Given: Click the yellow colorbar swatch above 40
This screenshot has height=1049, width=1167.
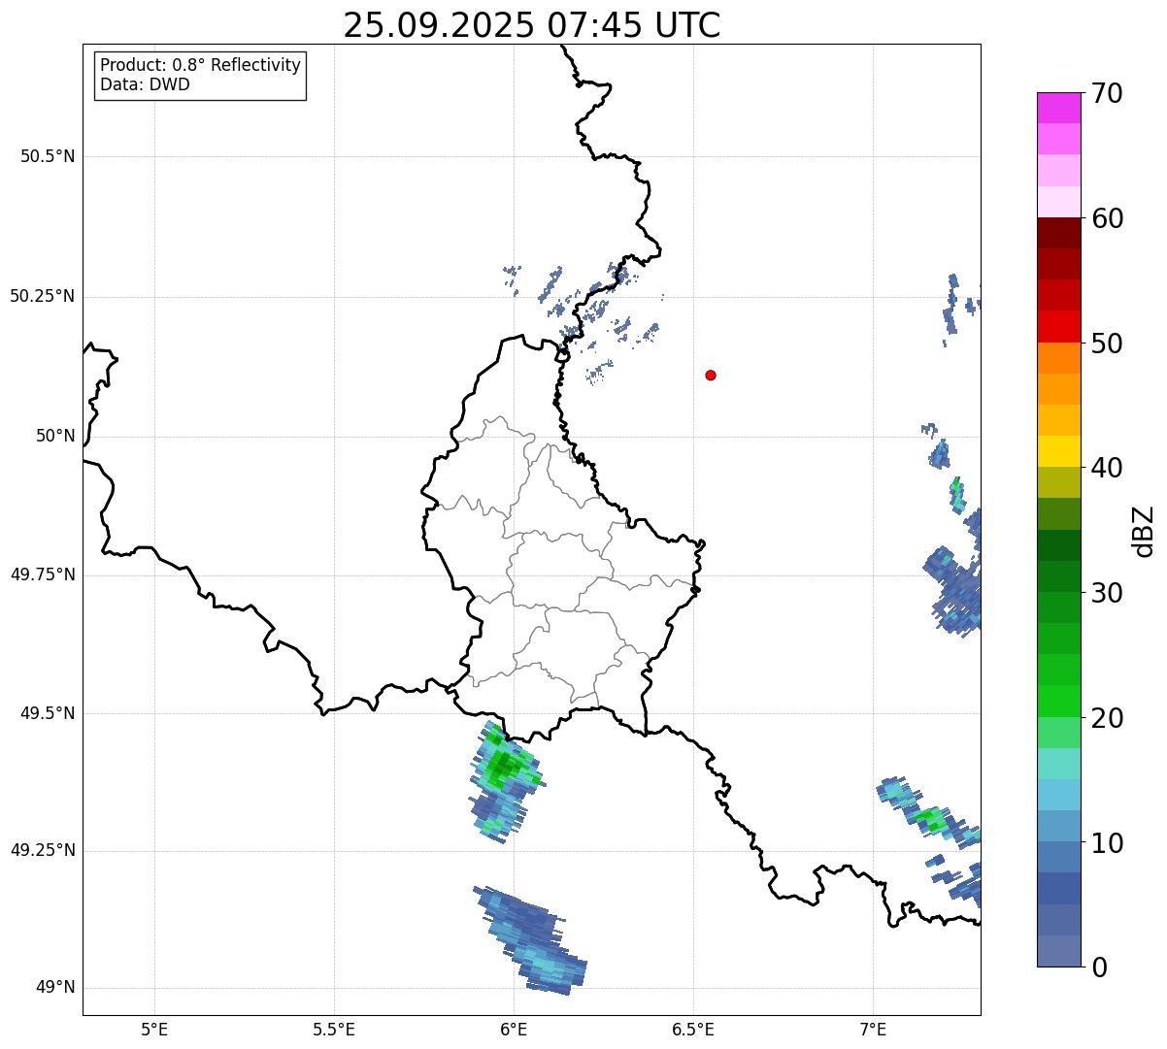Looking at the screenshot, I should pyautogui.click(x=1058, y=451).
